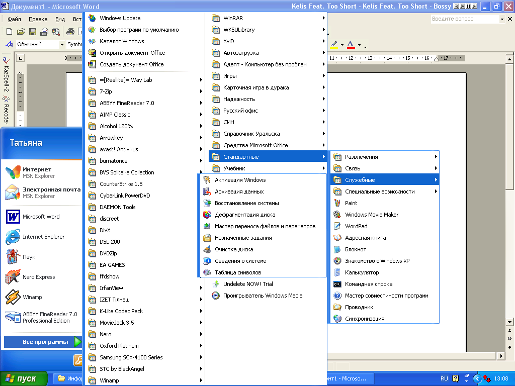Open Восстановление системы
The height and width of the screenshot is (386, 515).
click(264, 203)
